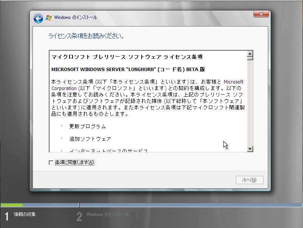The image size is (303, 228).
Task: Close the Windows のインストール dialog
Action: coord(261,14)
